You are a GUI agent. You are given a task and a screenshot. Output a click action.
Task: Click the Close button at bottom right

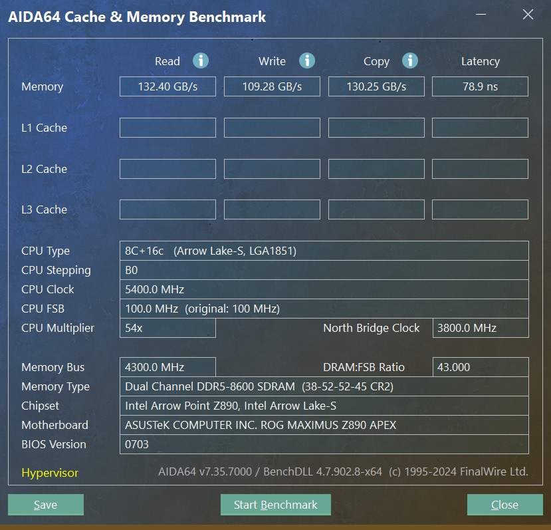coord(504,504)
